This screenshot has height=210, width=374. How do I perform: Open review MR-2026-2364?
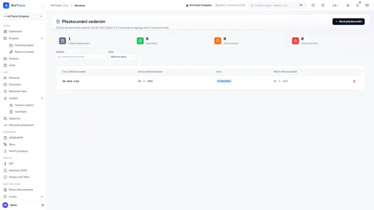[x=71, y=81]
